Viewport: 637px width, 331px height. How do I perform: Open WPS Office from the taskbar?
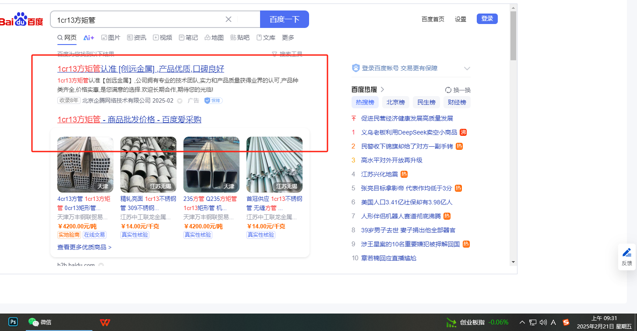click(105, 322)
